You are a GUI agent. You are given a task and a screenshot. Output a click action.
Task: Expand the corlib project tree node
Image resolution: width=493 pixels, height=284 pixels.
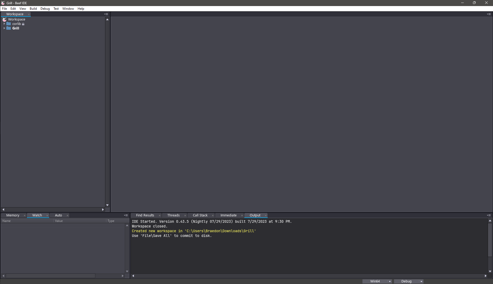(4, 24)
